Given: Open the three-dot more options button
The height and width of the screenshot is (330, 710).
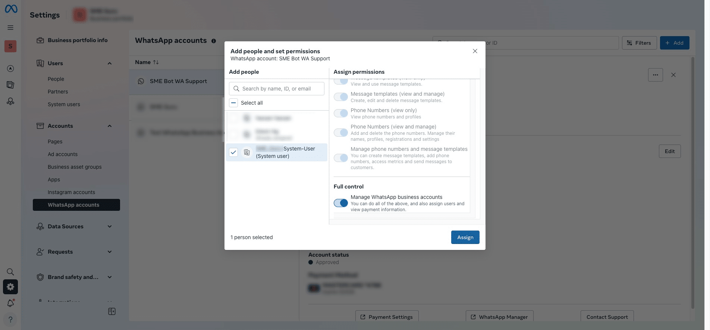Looking at the screenshot, I should tap(656, 75).
